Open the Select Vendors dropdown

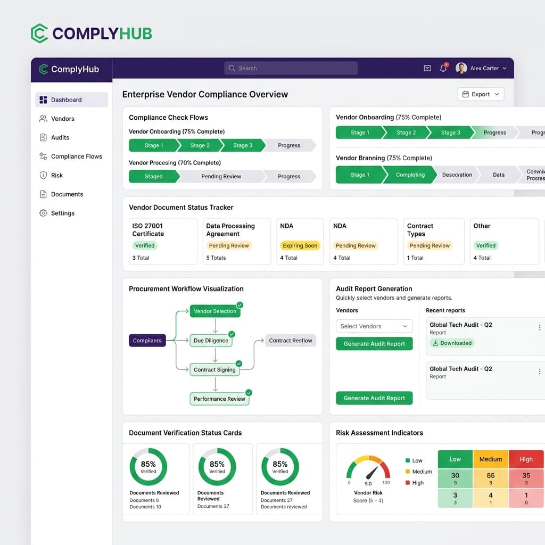click(374, 326)
